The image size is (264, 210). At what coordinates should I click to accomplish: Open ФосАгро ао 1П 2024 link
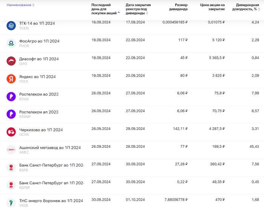pos(39,41)
